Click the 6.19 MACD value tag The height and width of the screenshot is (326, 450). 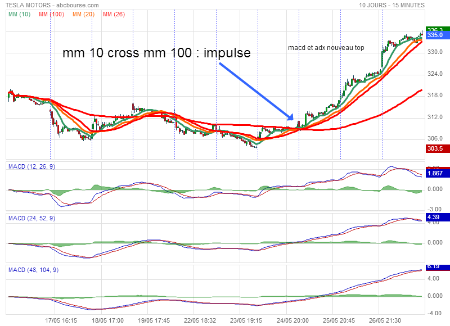(438, 267)
